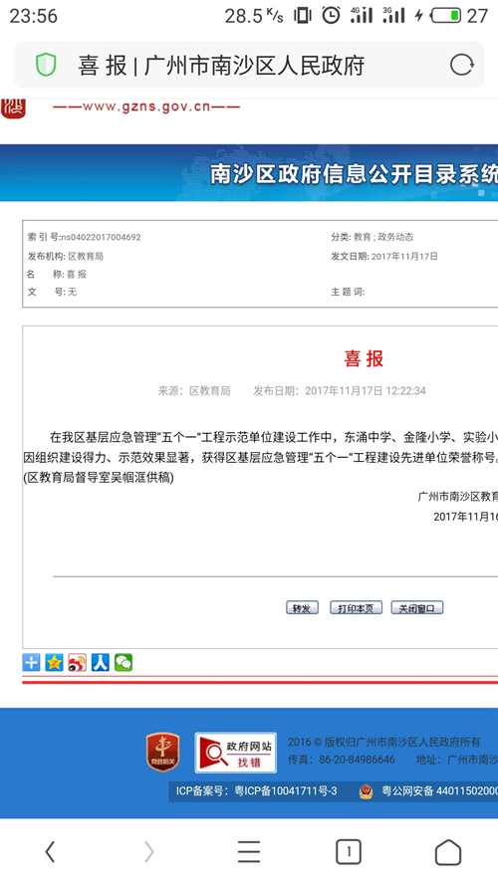Open the tab switcher showing 1
Image resolution: width=498 pixels, height=885 pixels.
[349, 852]
